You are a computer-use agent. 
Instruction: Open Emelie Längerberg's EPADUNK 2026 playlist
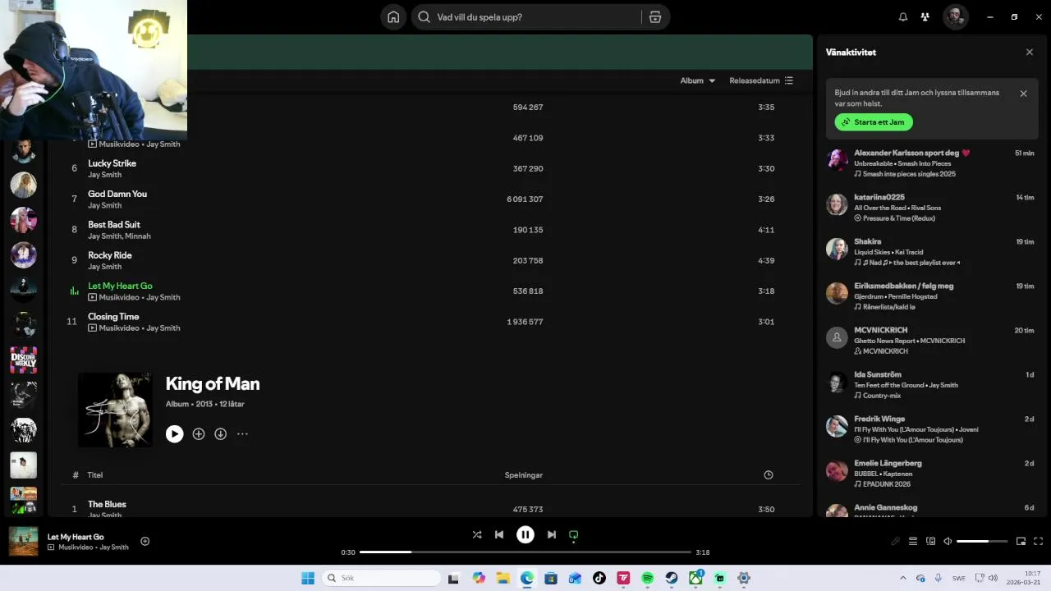pos(887,484)
